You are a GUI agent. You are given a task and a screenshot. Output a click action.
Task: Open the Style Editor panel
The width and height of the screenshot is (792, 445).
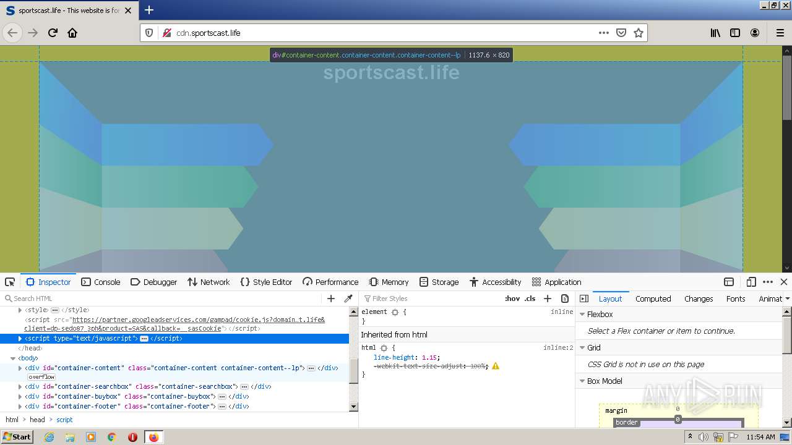[x=266, y=282]
